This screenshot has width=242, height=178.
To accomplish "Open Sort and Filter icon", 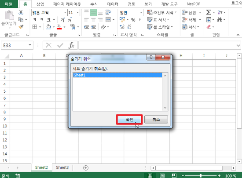I will coord(220,12).
